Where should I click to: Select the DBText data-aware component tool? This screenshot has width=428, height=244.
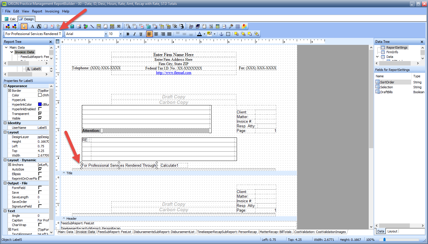pyautogui.click(x=128, y=26)
